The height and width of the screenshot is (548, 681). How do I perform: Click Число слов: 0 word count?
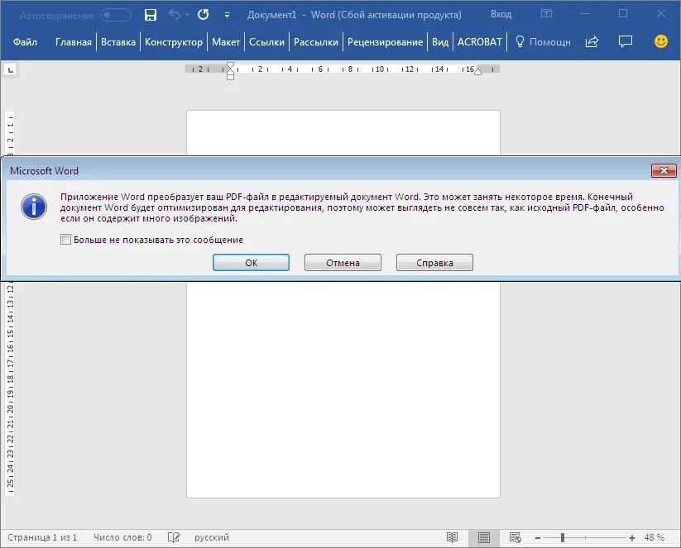[123, 537]
